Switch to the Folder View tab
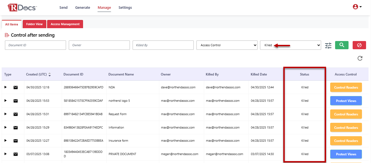Screen dimensions: 371x163 pos(35,24)
